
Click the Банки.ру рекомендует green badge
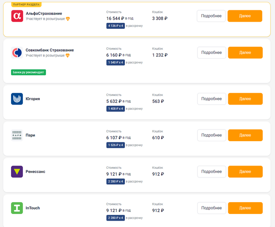tap(29, 72)
